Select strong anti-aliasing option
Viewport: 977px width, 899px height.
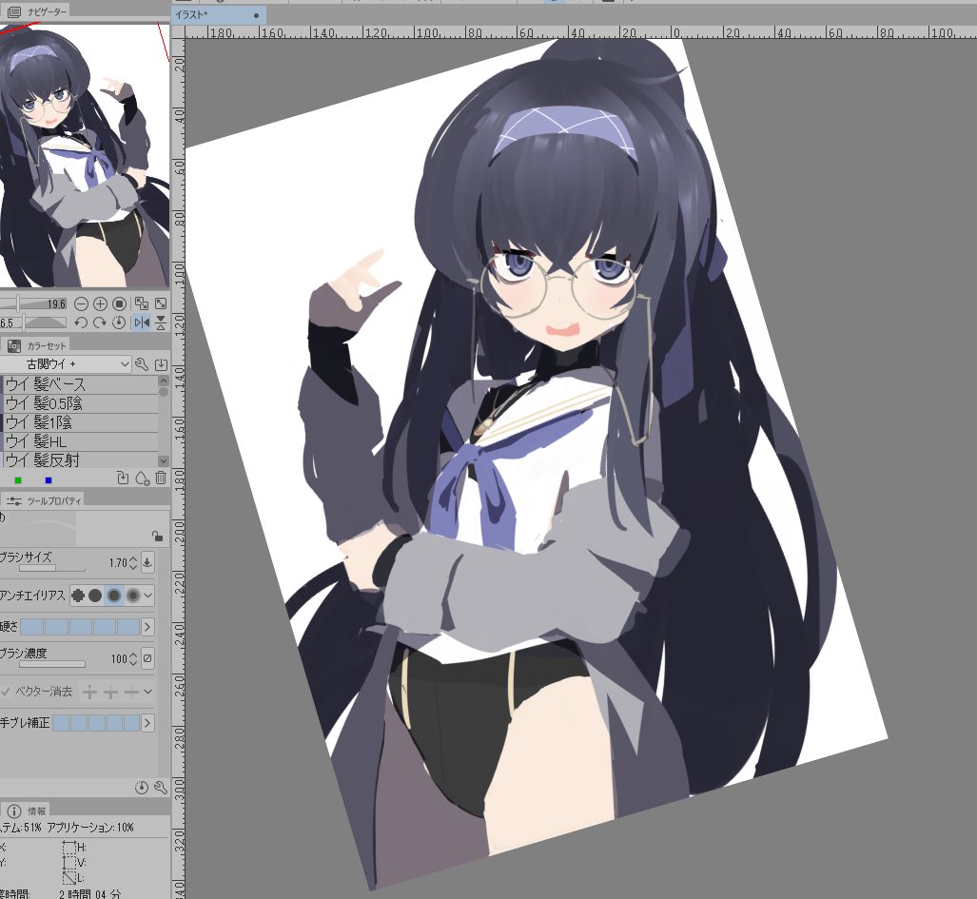click(x=133, y=596)
